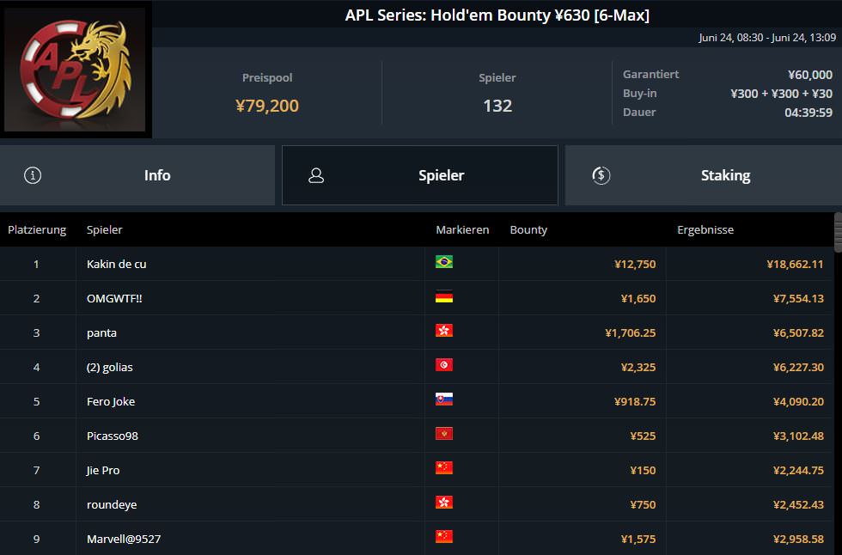This screenshot has width=842, height=555.
Task: Click the APL dragon chip logo
Action: coord(76,70)
